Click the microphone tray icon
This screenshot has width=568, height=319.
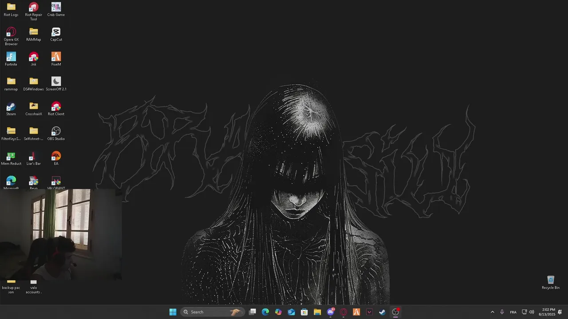tap(502, 312)
